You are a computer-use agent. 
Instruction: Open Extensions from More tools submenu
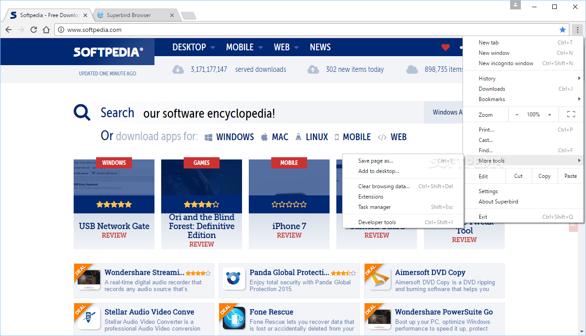pyautogui.click(x=403, y=196)
